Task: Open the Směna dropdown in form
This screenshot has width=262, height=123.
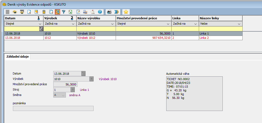Action: [63, 95]
